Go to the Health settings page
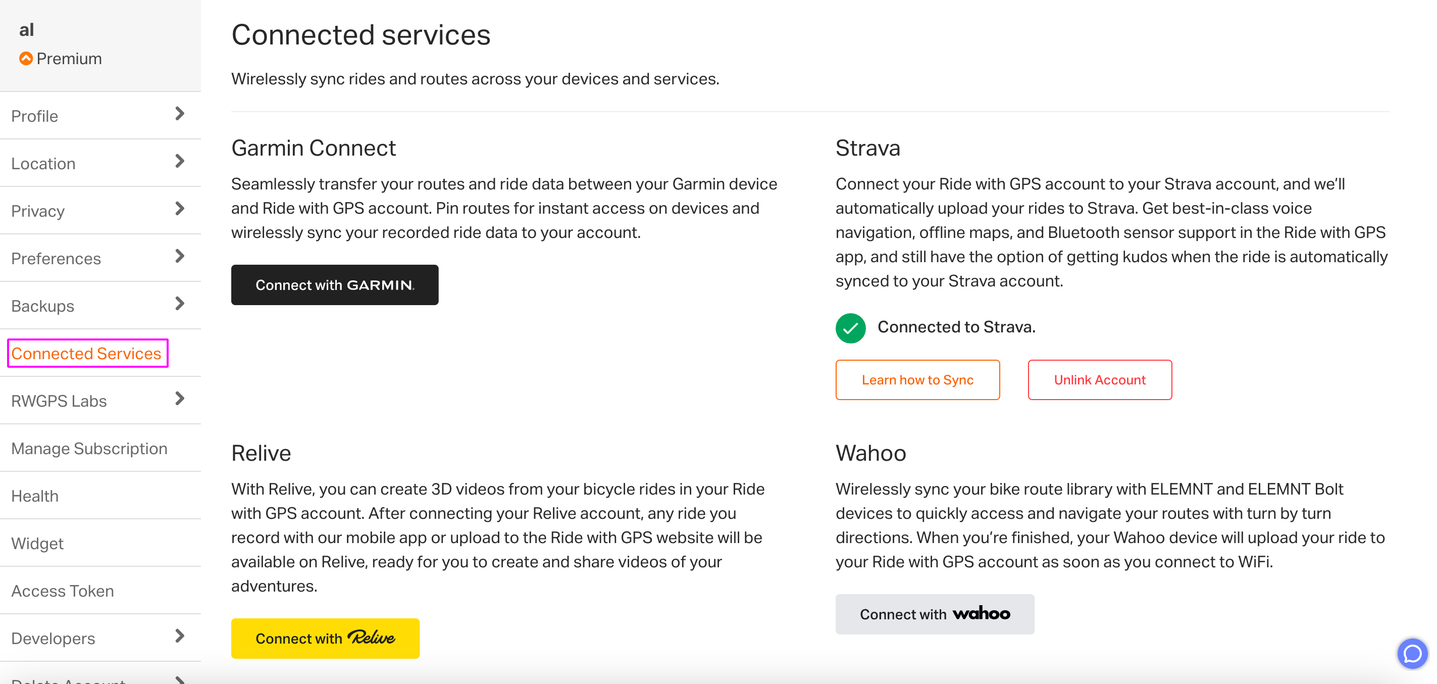This screenshot has height=684, width=1437. point(100,496)
